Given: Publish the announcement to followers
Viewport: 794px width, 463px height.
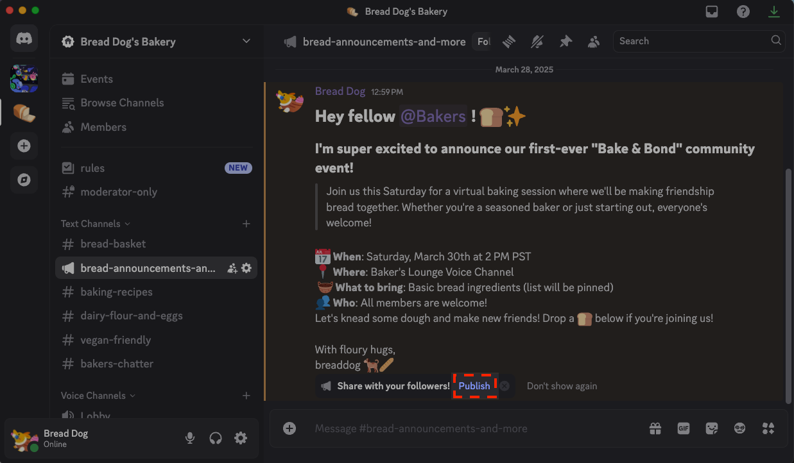Looking at the screenshot, I should point(474,385).
